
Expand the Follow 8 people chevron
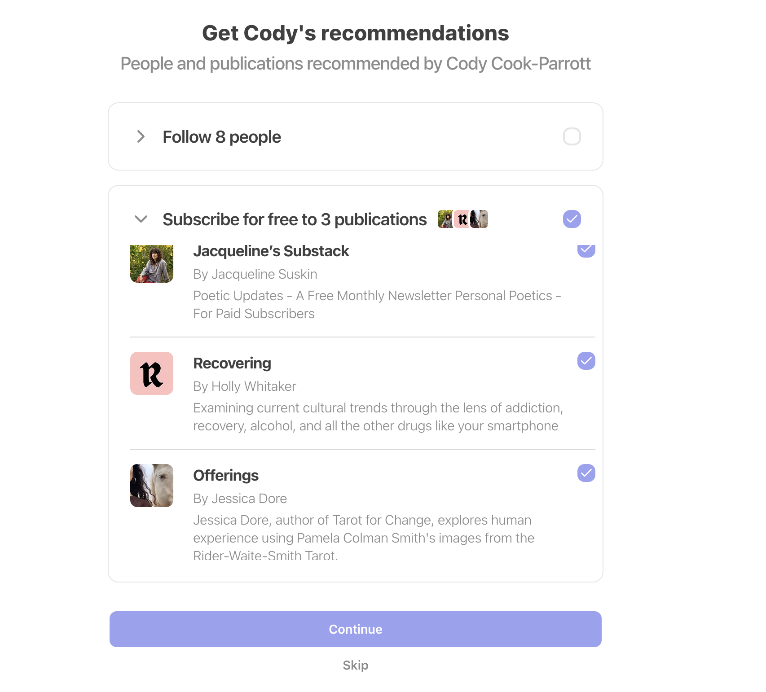click(141, 136)
